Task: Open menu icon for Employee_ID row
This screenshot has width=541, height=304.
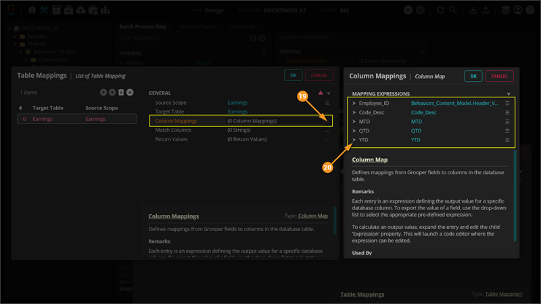Action: [x=507, y=103]
